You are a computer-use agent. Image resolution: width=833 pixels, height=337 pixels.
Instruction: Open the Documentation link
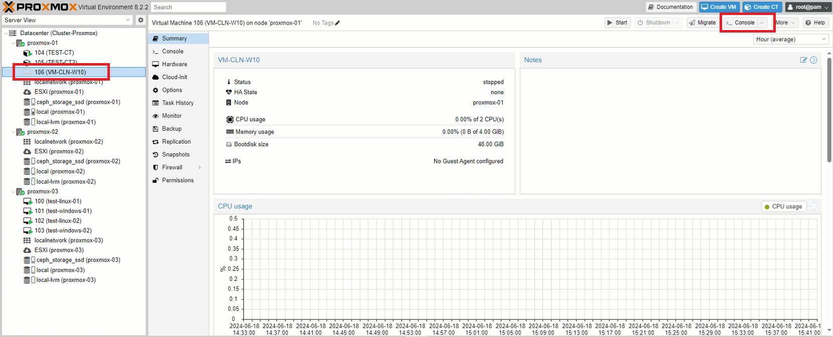pyautogui.click(x=670, y=7)
